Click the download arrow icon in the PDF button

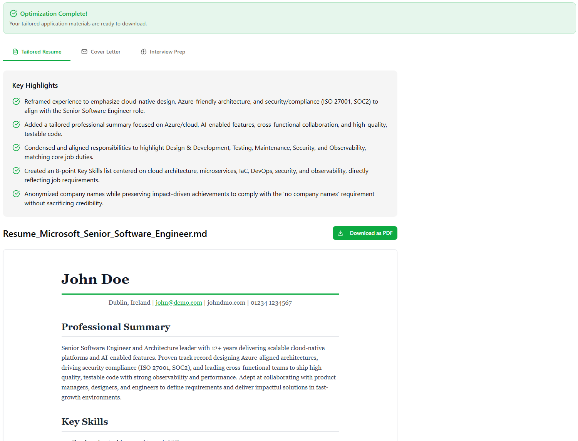pos(340,233)
